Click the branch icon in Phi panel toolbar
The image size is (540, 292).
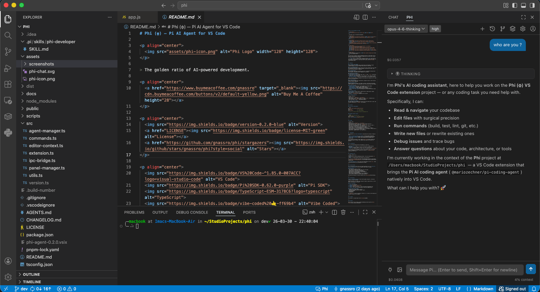(x=503, y=29)
